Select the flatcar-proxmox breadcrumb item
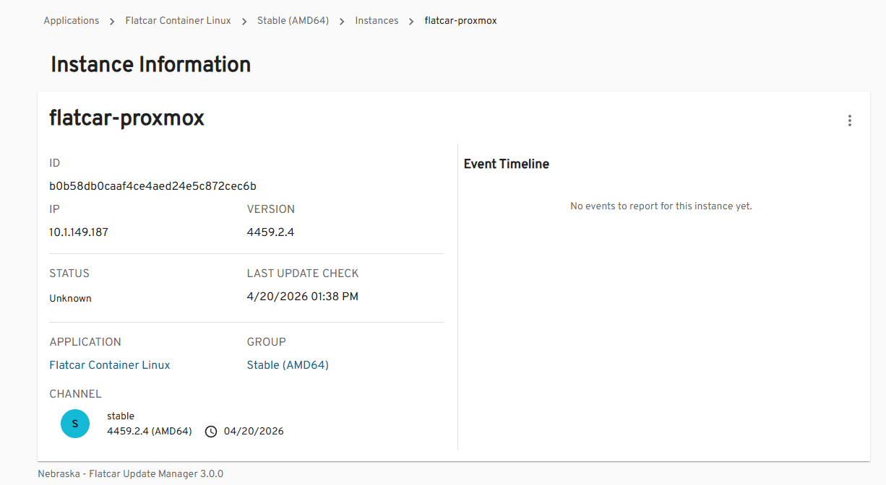 pos(460,21)
